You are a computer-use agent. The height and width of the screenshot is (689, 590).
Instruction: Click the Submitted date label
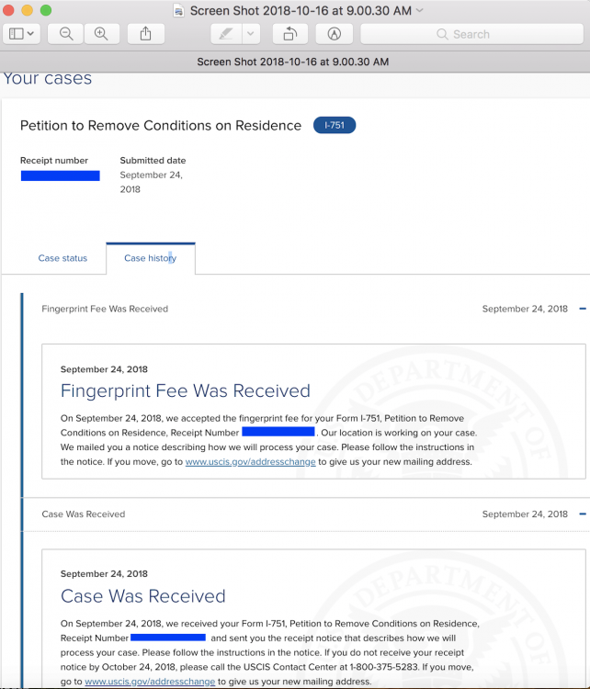153,161
